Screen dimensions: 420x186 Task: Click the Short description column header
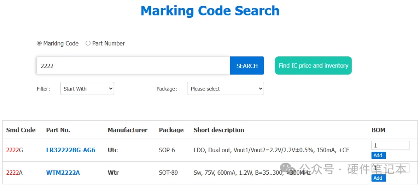pyautogui.click(x=219, y=130)
